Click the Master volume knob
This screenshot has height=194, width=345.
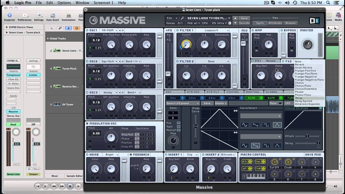point(307,44)
